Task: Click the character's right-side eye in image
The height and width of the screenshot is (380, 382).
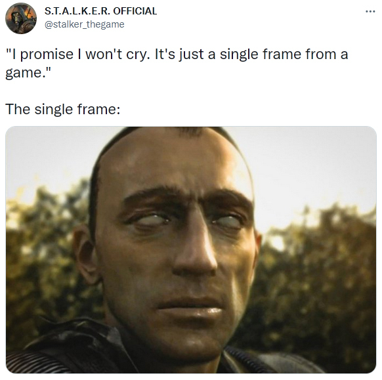Action: click(x=228, y=222)
